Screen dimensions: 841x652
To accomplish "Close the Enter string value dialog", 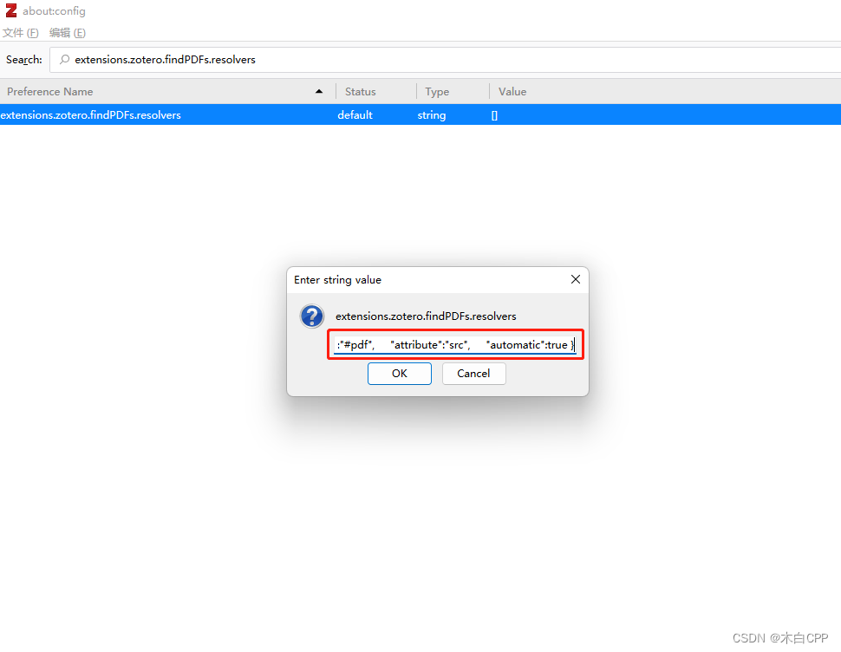I will [576, 279].
